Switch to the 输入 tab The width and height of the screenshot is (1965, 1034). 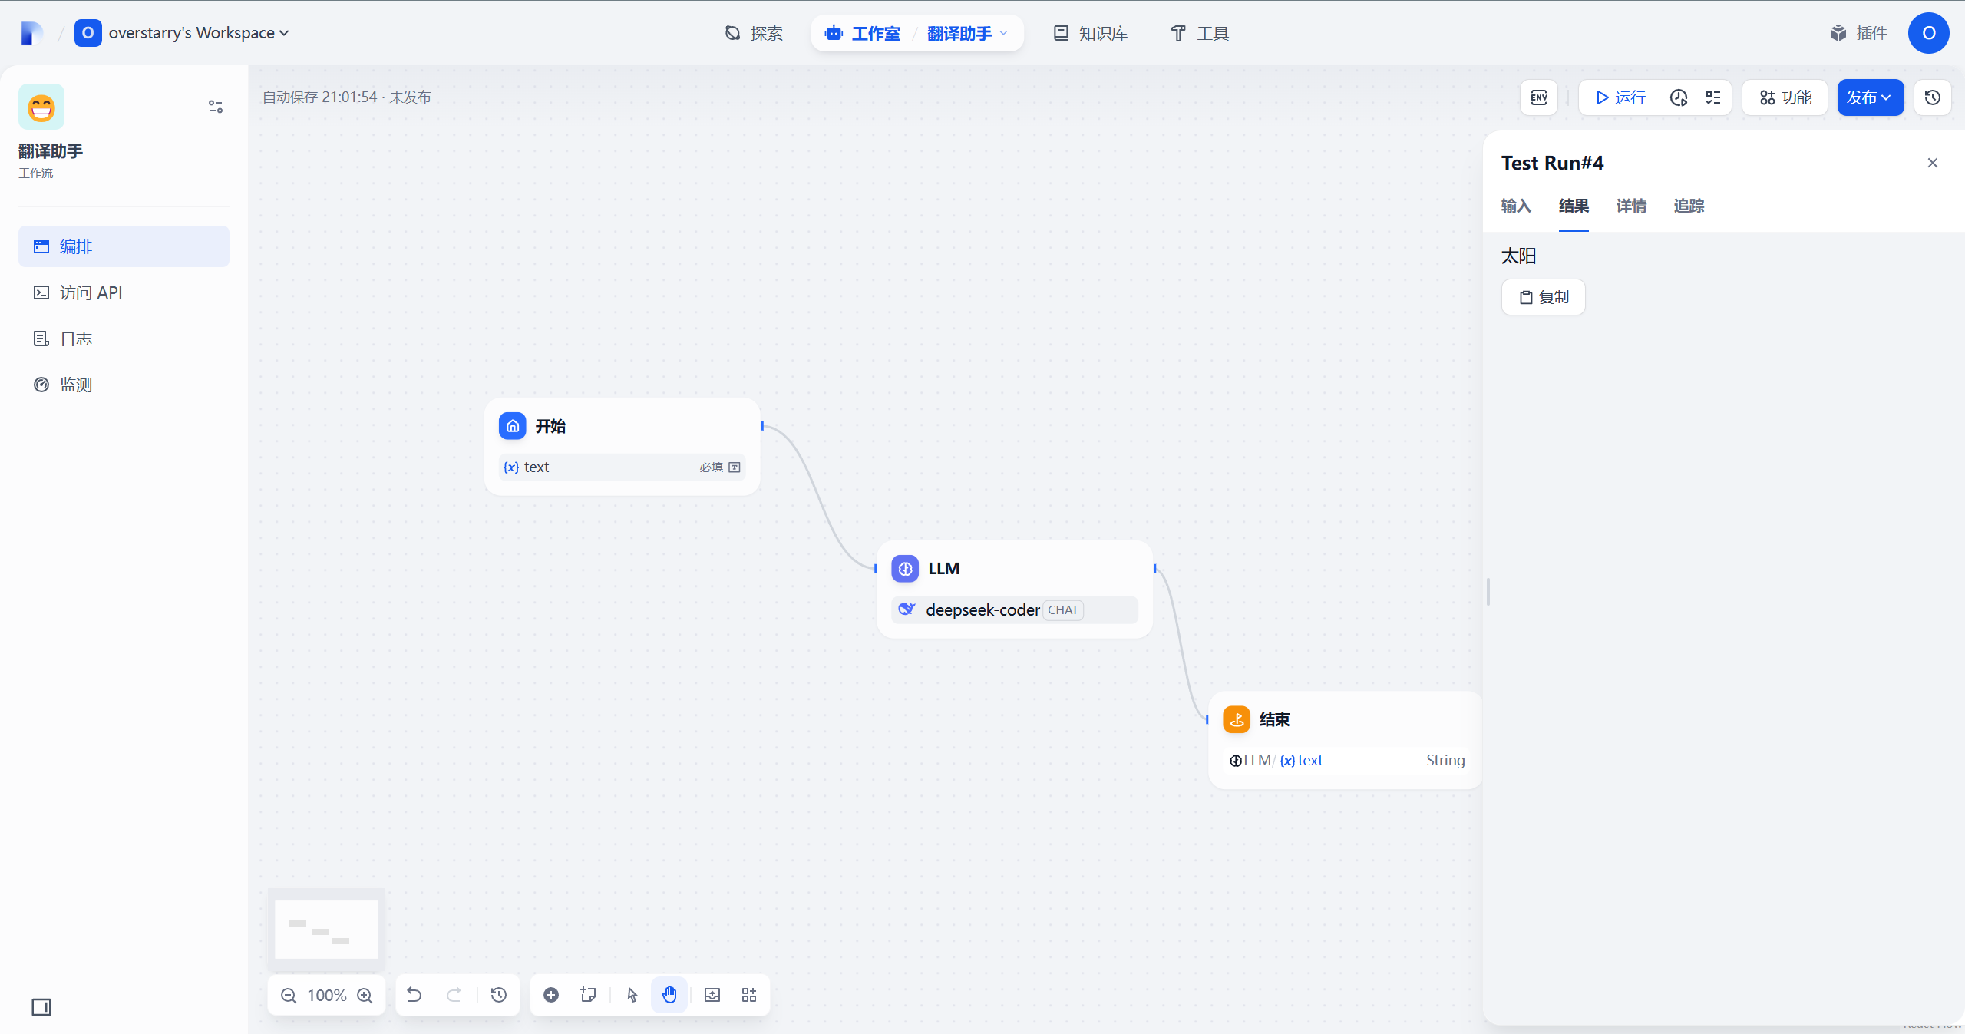(1516, 206)
